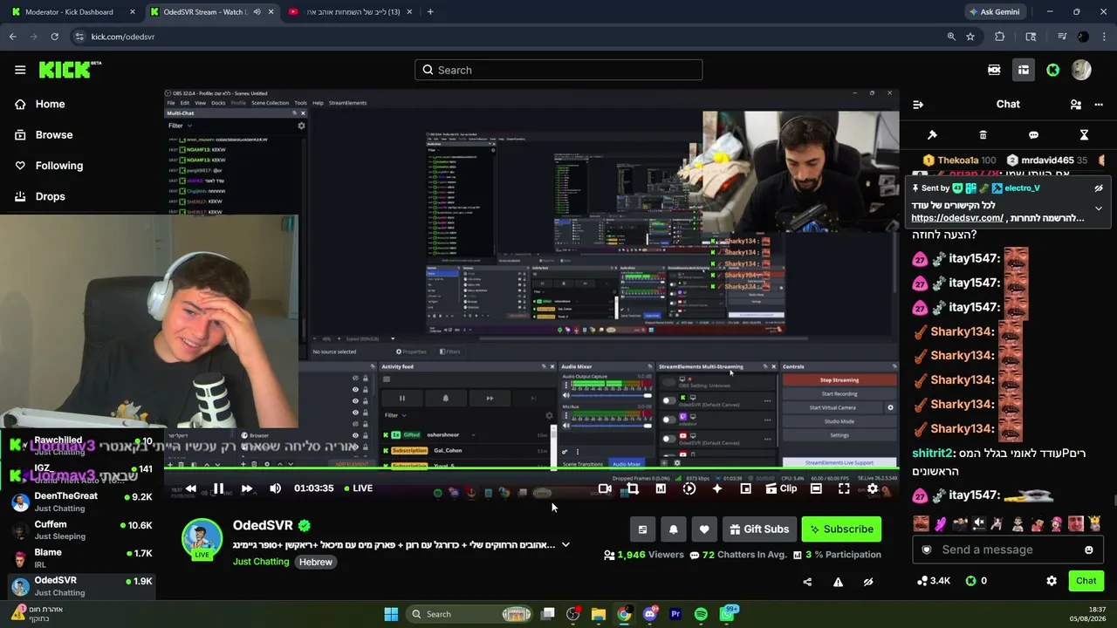The height and width of the screenshot is (628, 1117).
Task: Click the Gift Subs button
Action: 758,529
